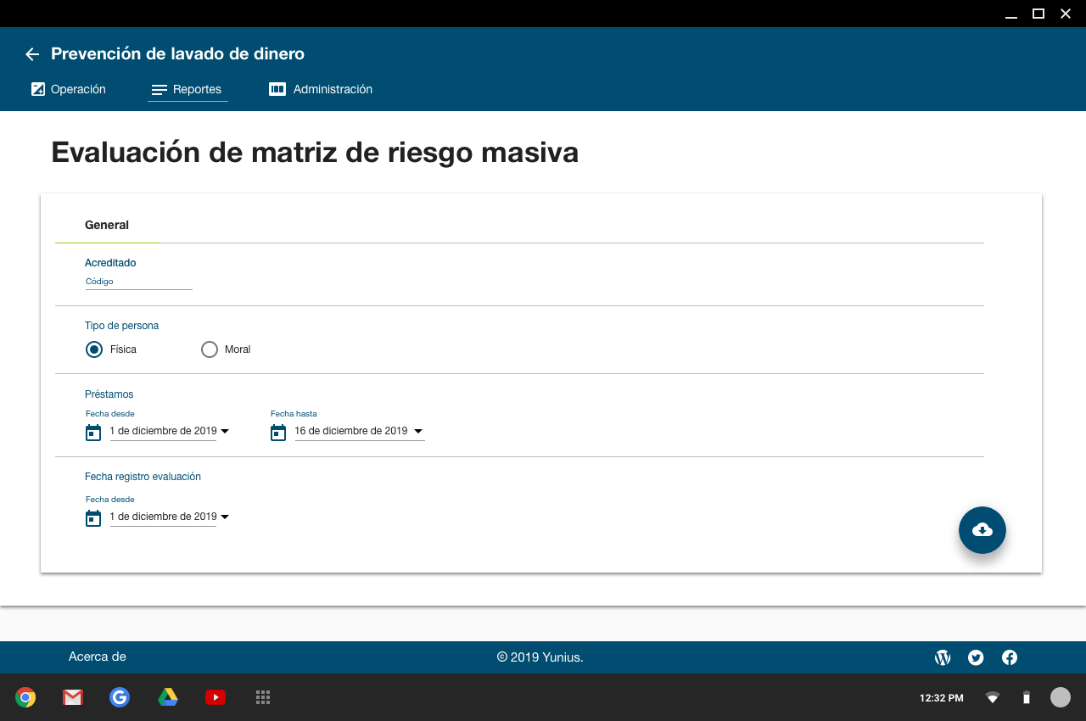Image resolution: width=1086 pixels, height=721 pixels.
Task: Open the Facebook icon in footer
Action: coord(1010,657)
